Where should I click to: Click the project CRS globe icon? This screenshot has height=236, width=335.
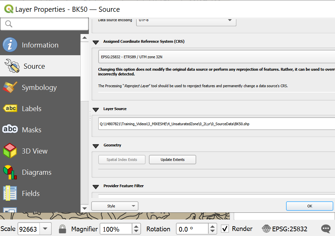(x=266, y=229)
